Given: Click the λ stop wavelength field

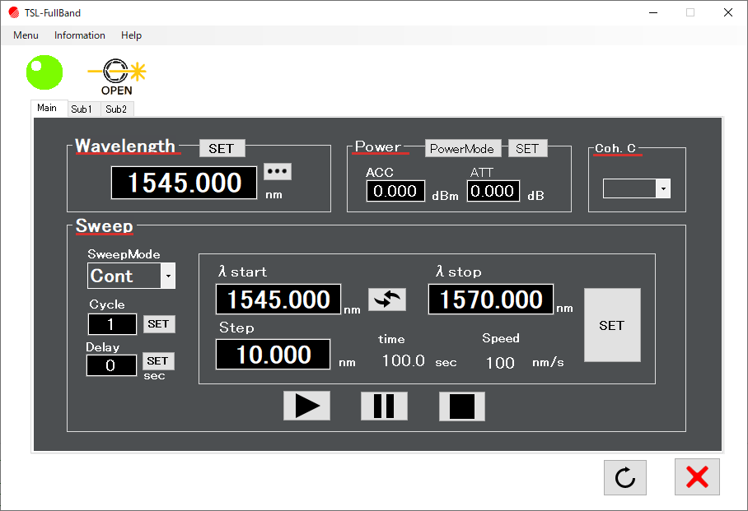Looking at the screenshot, I should point(490,300).
